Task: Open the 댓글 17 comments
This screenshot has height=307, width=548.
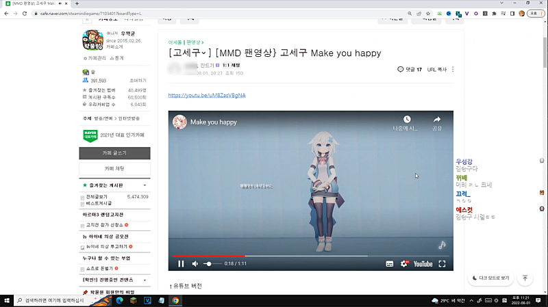Action: point(410,70)
